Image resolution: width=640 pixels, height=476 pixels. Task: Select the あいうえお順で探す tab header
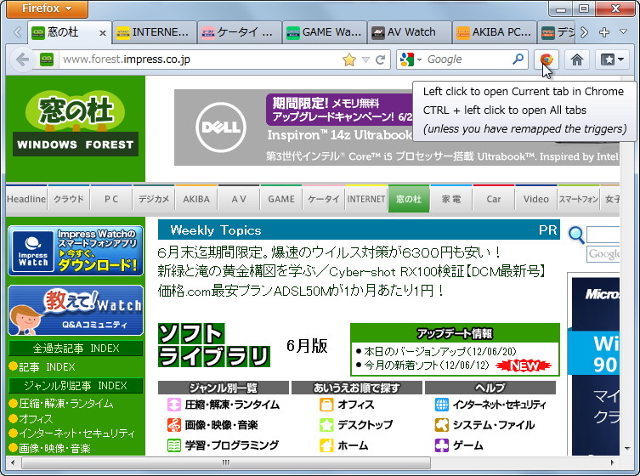point(357,388)
